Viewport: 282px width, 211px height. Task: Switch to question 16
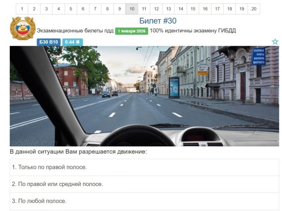[205, 9]
